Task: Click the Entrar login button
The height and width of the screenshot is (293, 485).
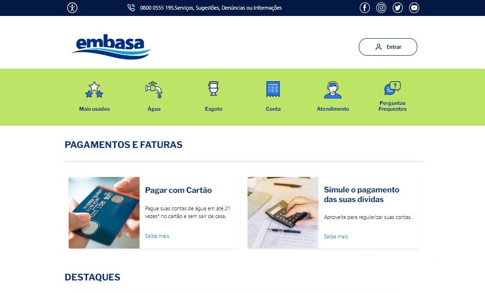Action: point(388,47)
